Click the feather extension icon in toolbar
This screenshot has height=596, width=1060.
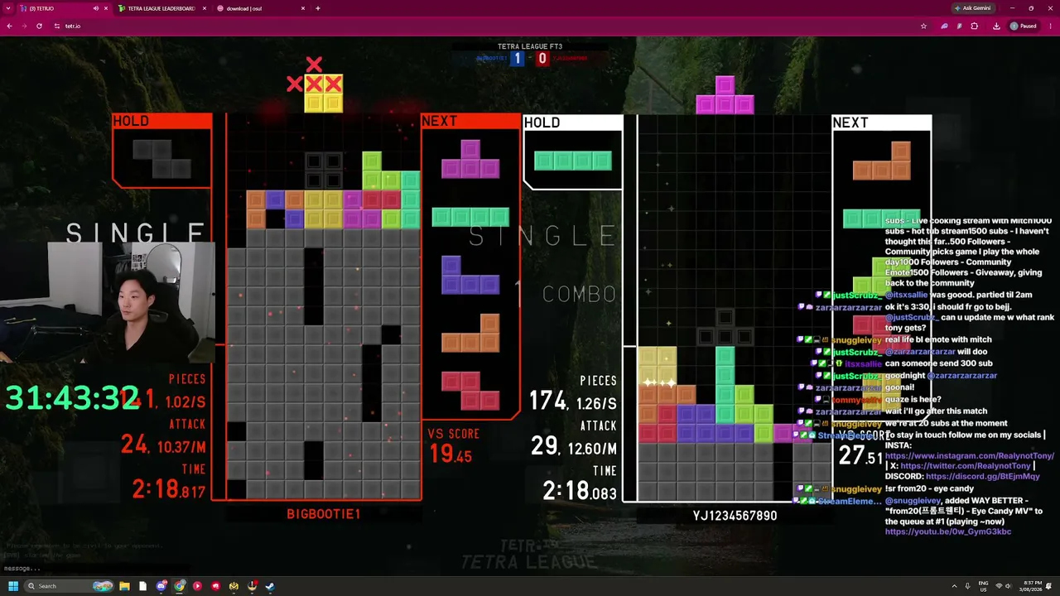pos(959,26)
